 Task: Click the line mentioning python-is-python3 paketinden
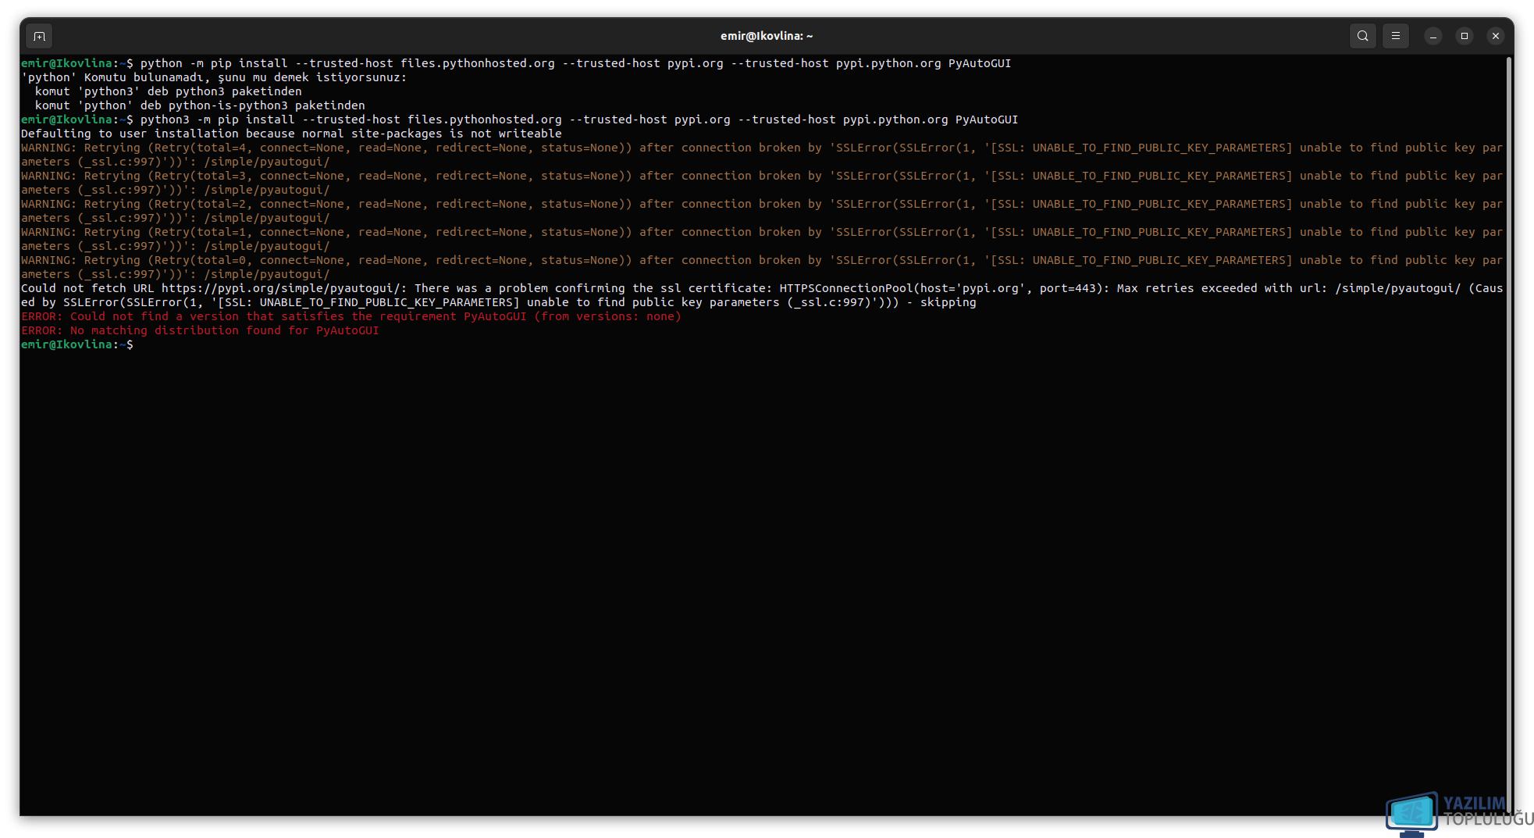coord(200,105)
